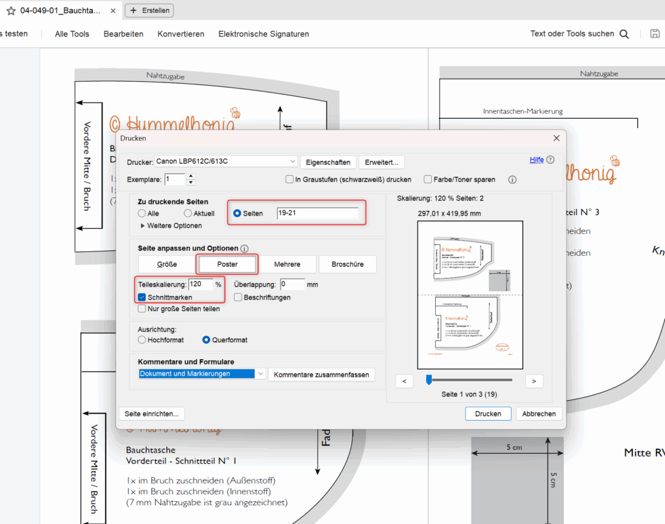Disable the Schnittmarken checkbox

pyautogui.click(x=142, y=297)
